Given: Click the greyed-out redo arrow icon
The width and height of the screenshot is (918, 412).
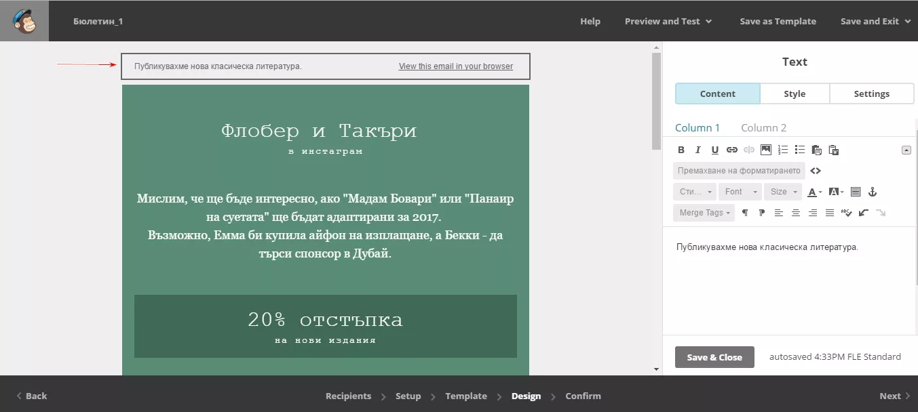Looking at the screenshot, I should click(x=881, y=213).
